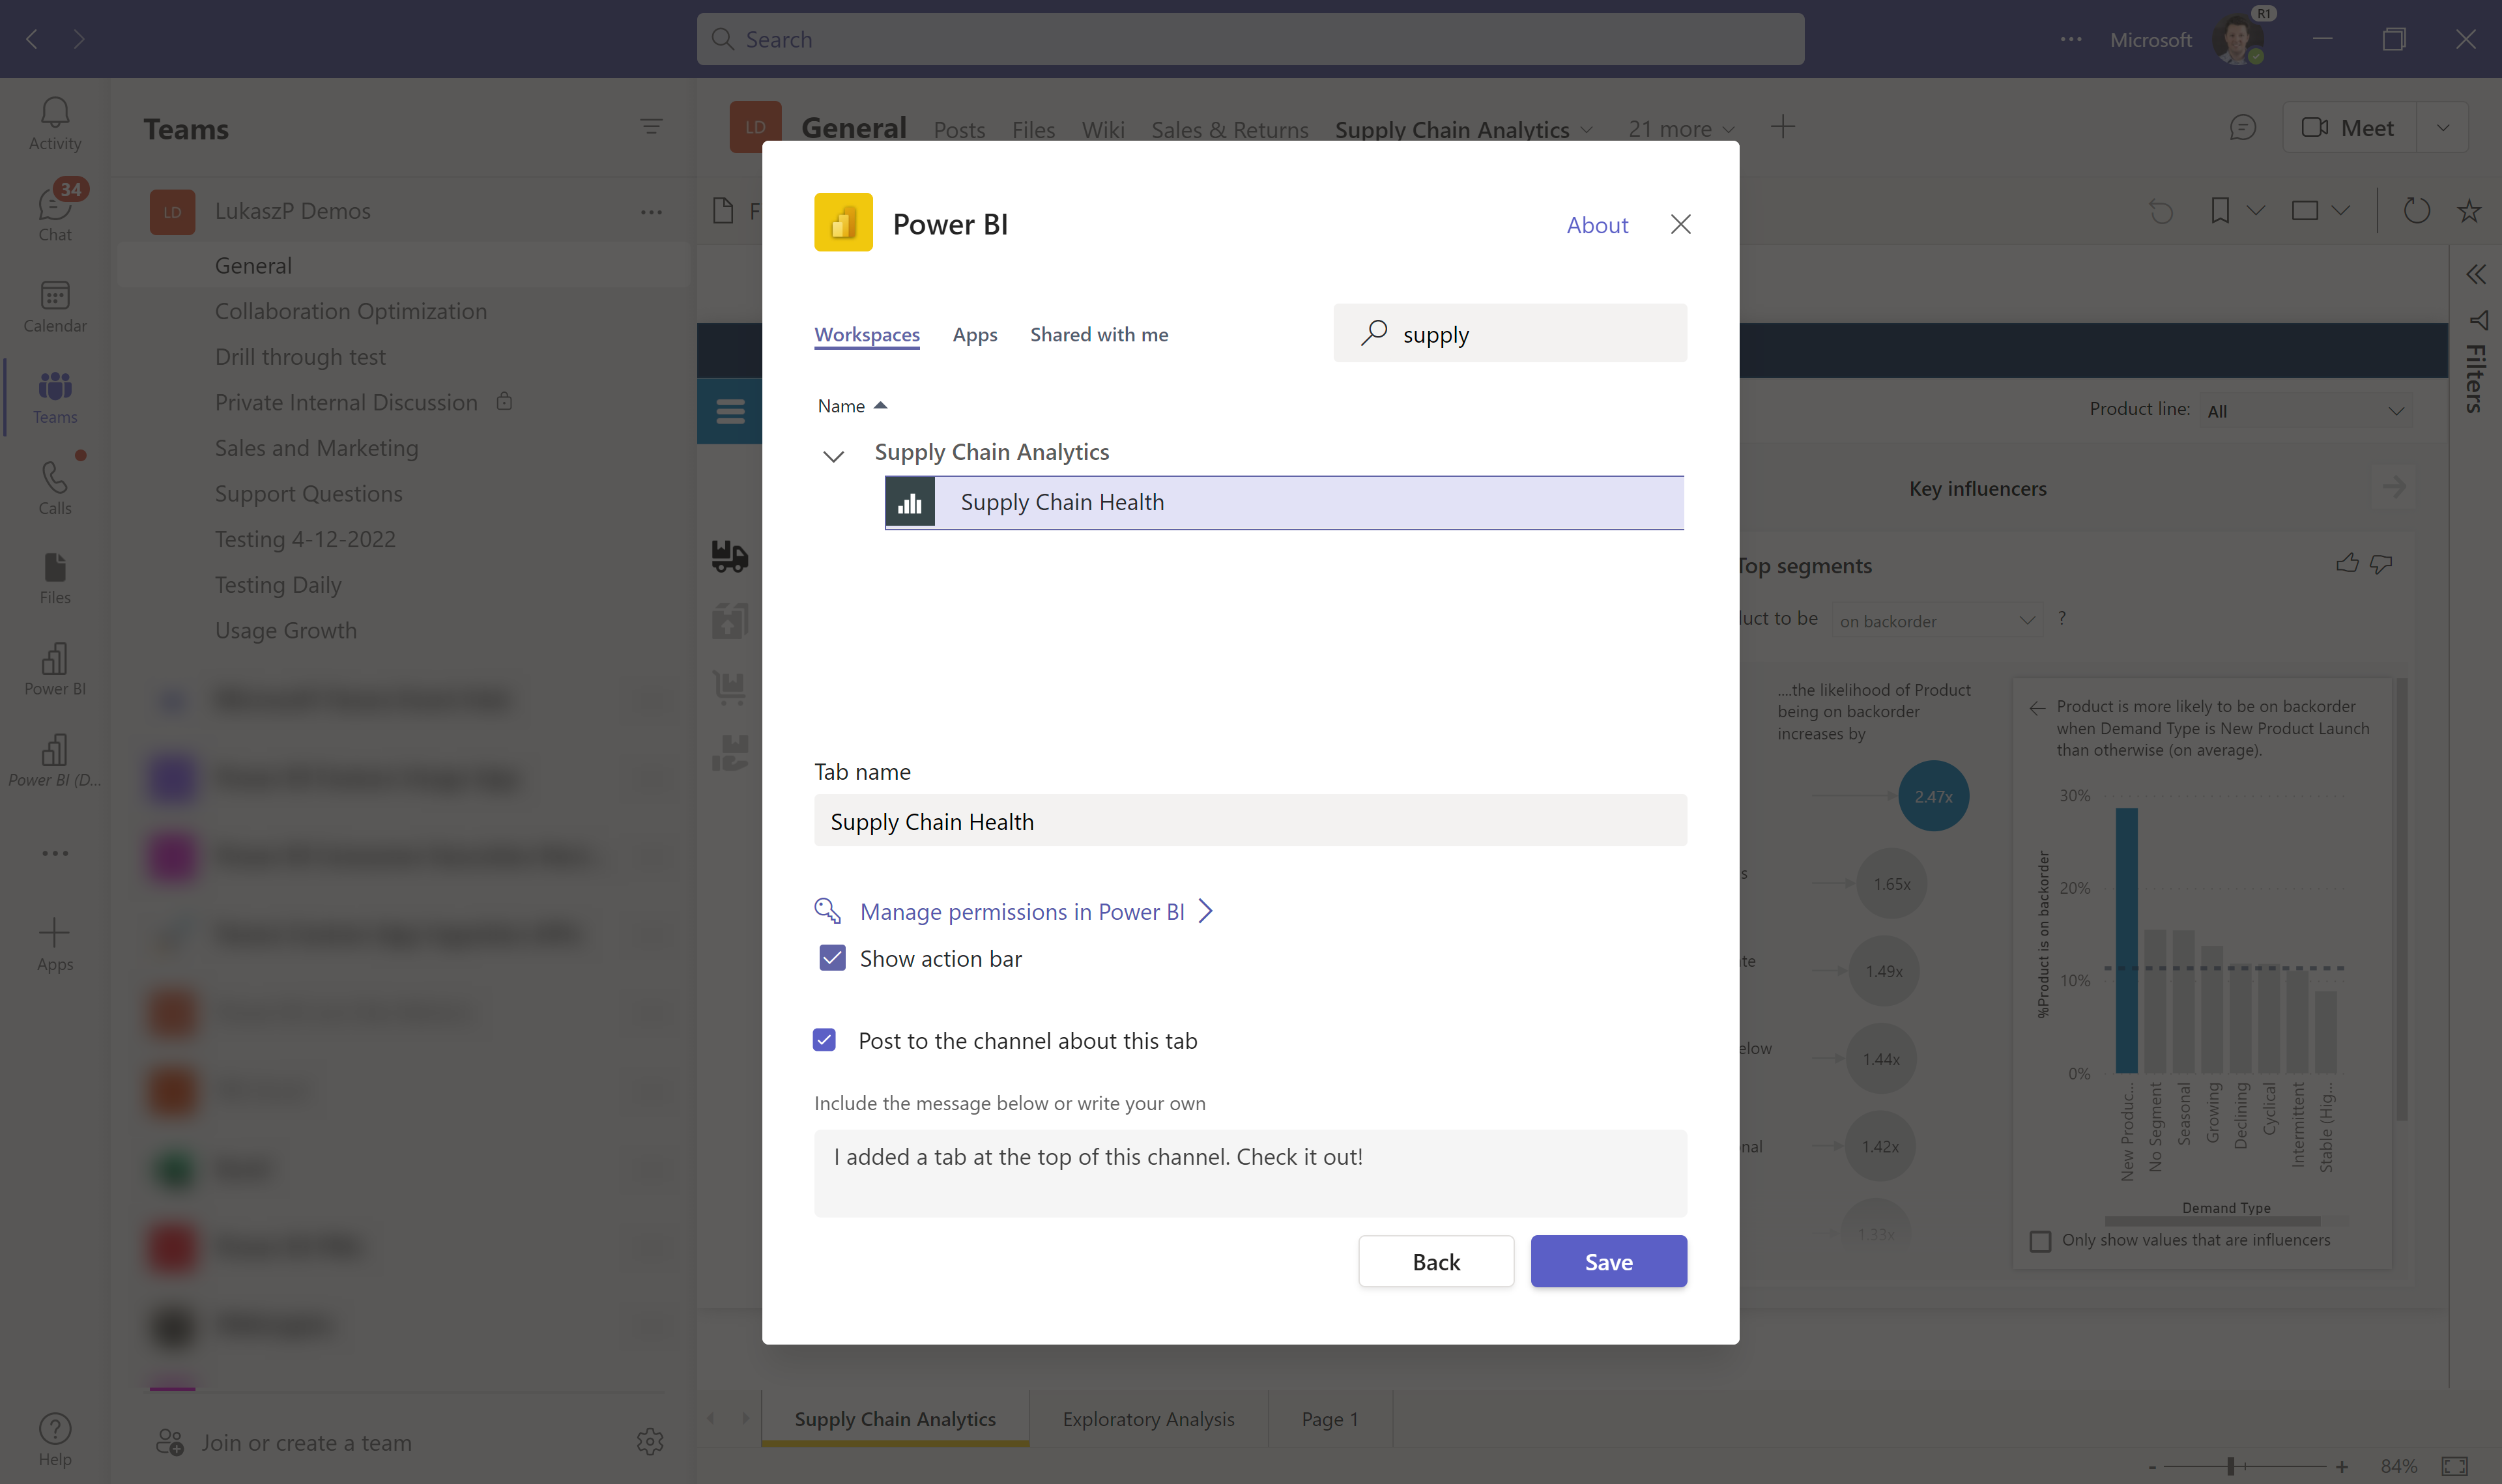This screenshot has height=1484, width=2502.
Task: Open the 21 more channels dropdown
Action: click(x=1679, y=128)
